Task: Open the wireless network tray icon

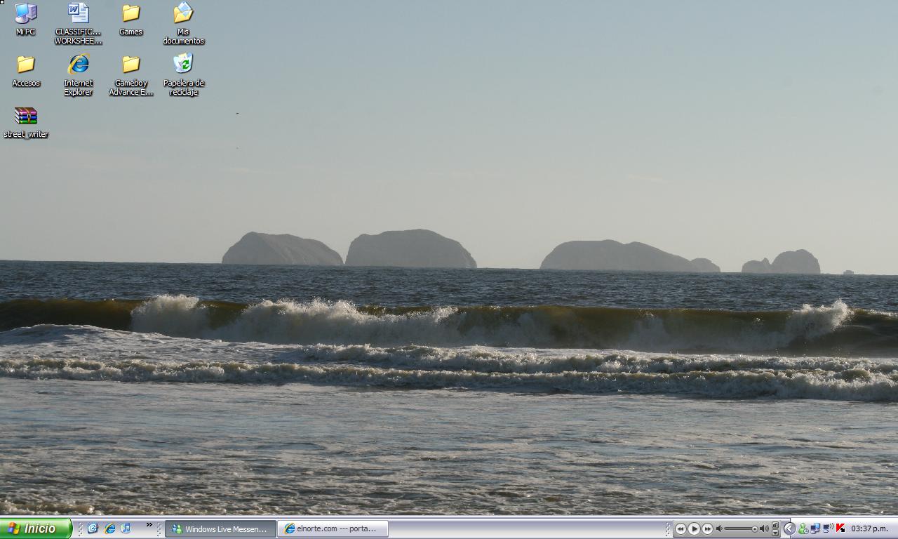Action: [828, 528]
